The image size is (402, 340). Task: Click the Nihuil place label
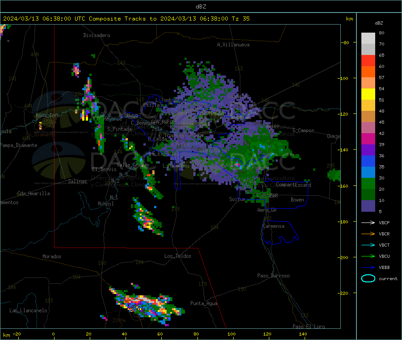pos(105,204)
